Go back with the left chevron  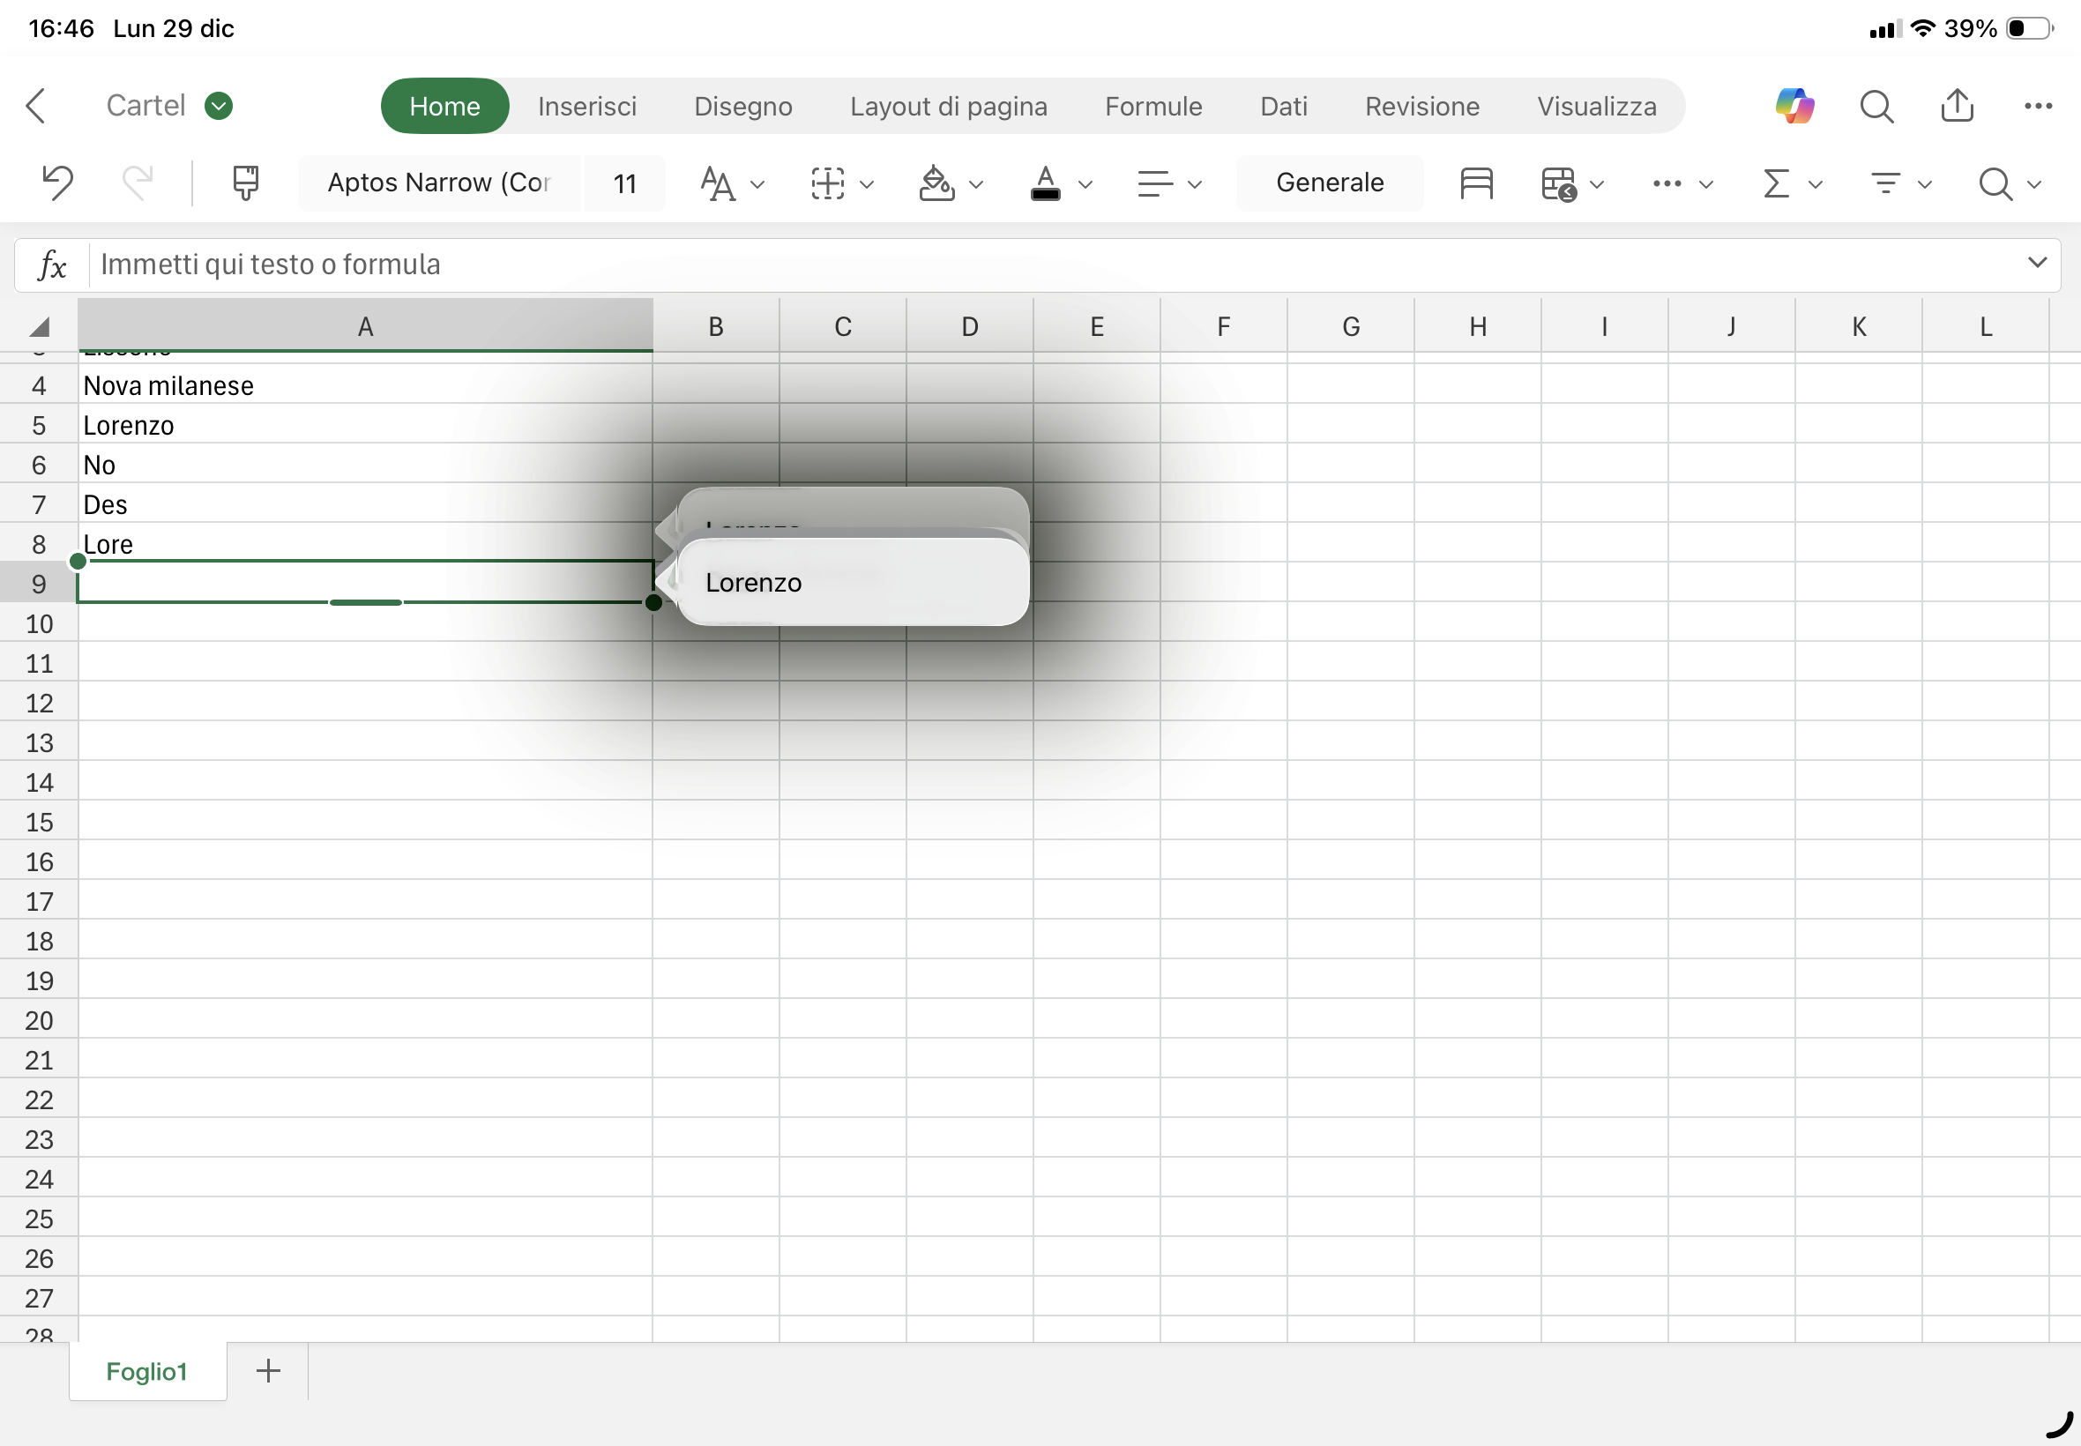pyautogui.click(x=35, y=106)
